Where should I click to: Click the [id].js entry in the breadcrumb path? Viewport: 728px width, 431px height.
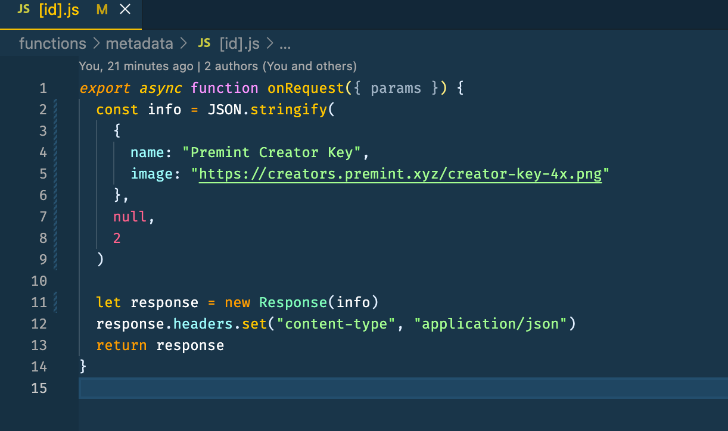[x=241, y=43]
